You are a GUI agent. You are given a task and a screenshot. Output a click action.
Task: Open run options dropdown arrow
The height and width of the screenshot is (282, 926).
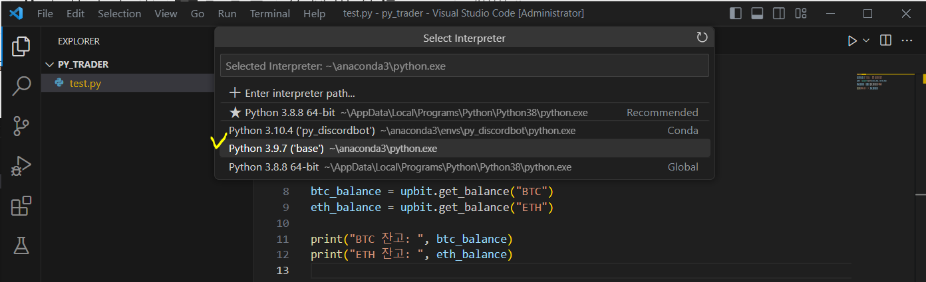coord(866,41)
